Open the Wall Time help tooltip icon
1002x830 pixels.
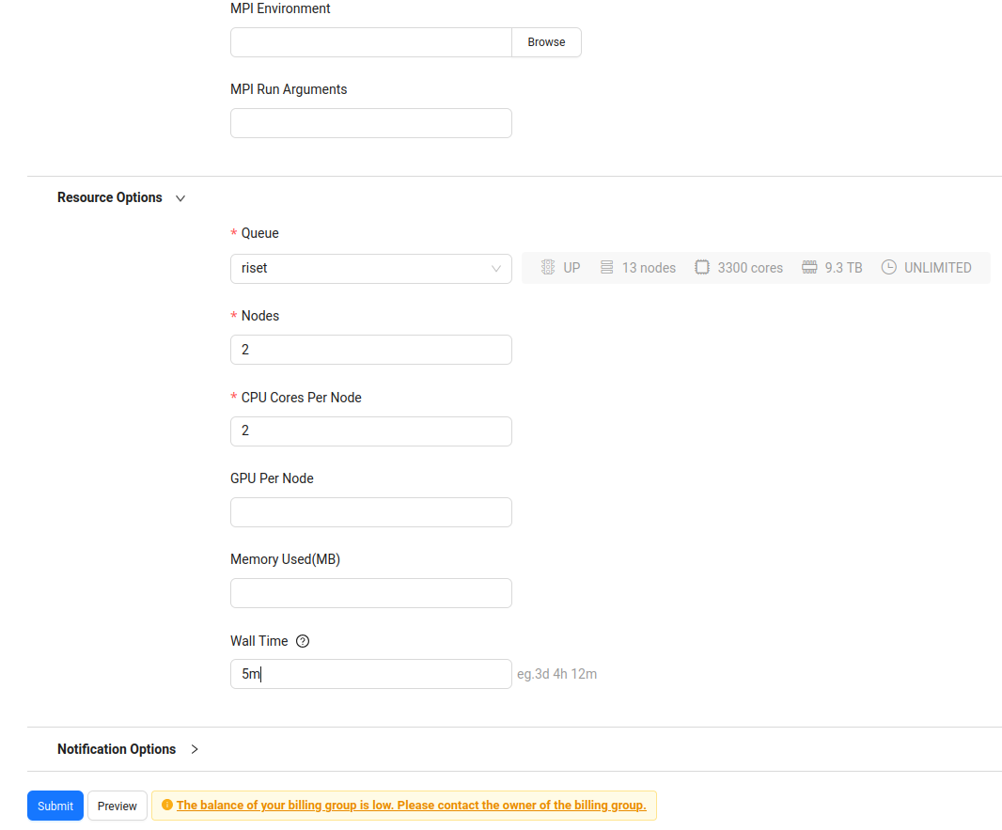[303, 641]
